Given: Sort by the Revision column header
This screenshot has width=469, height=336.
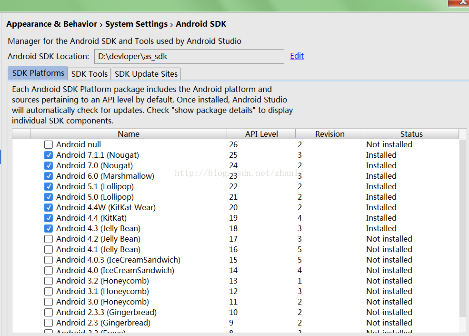Looking at the screenshot, I should click(329, 134).
